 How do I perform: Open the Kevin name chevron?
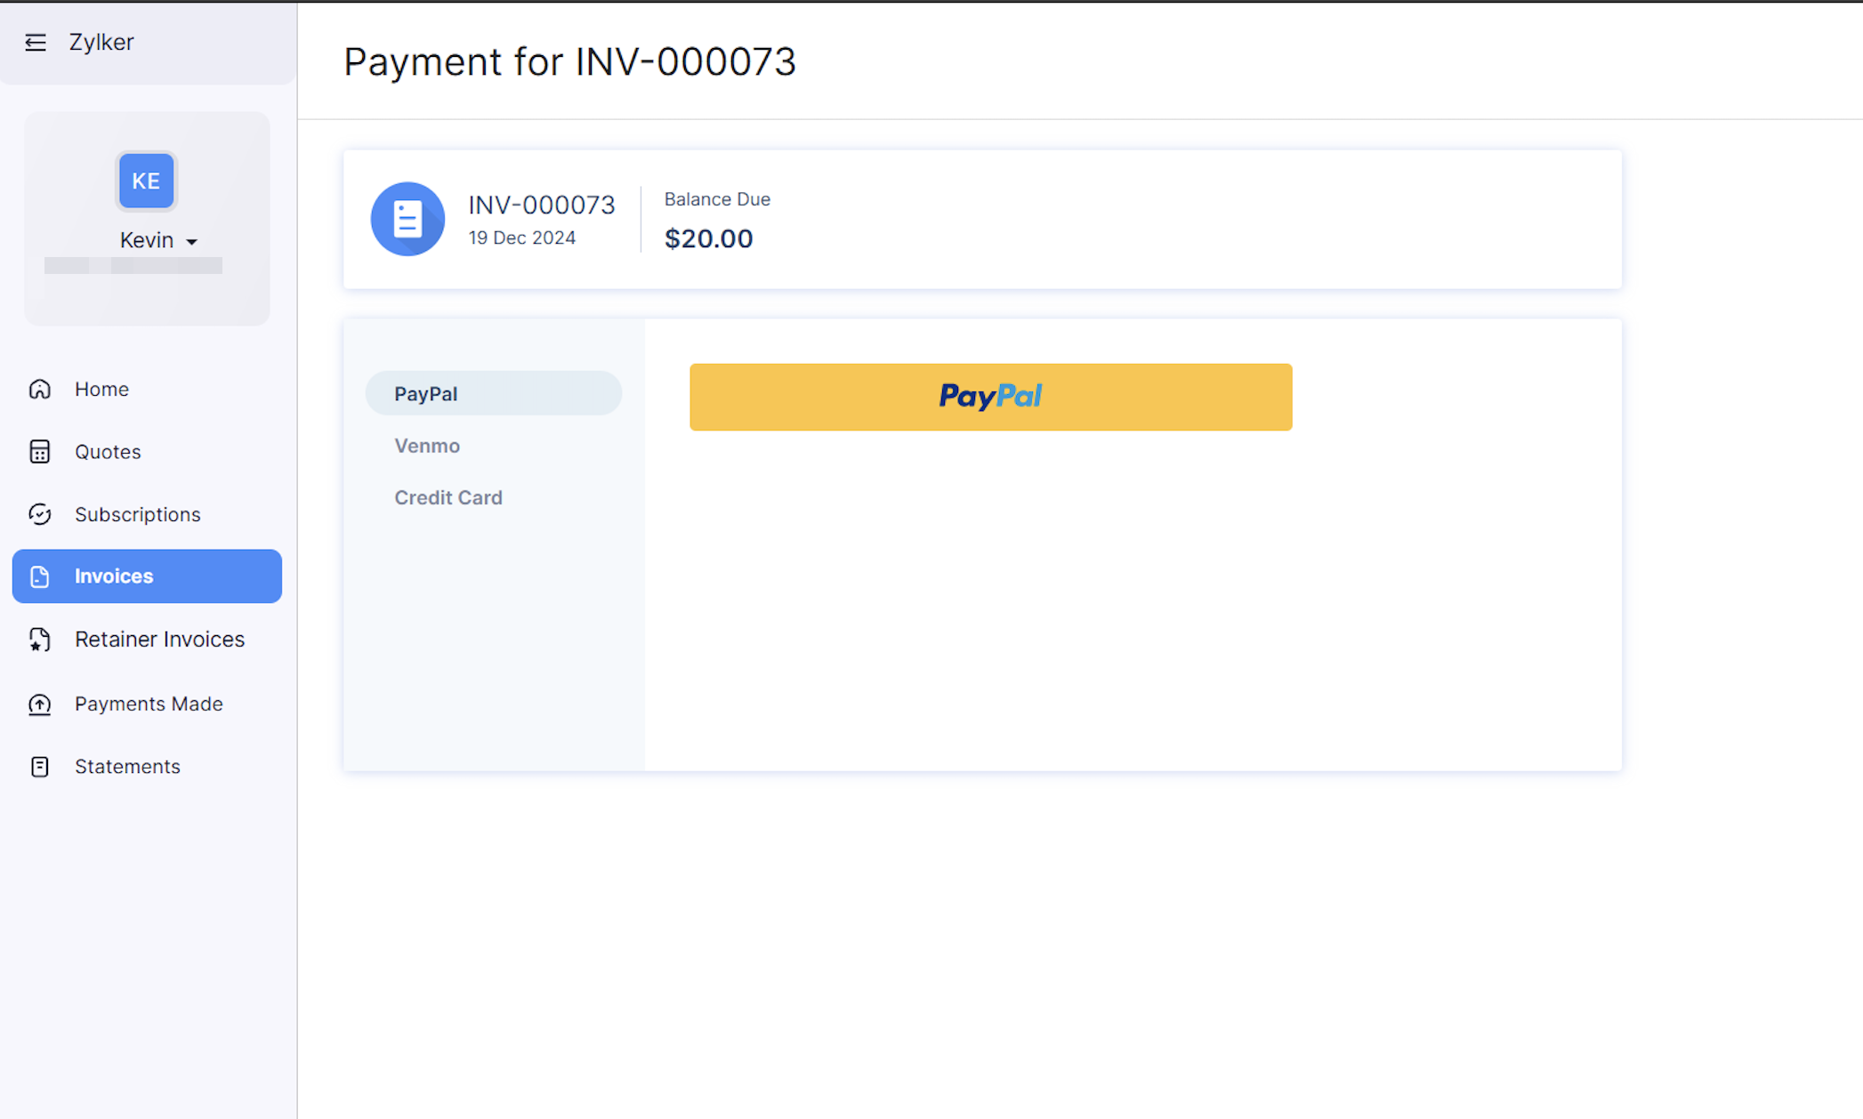tap(192, 240)
